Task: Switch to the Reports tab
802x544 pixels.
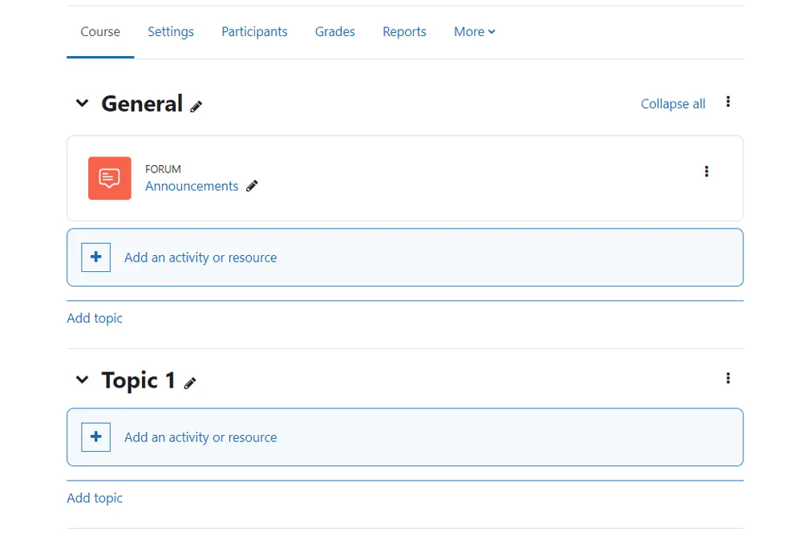Action: pyautogui.click(x=404, y=31)
